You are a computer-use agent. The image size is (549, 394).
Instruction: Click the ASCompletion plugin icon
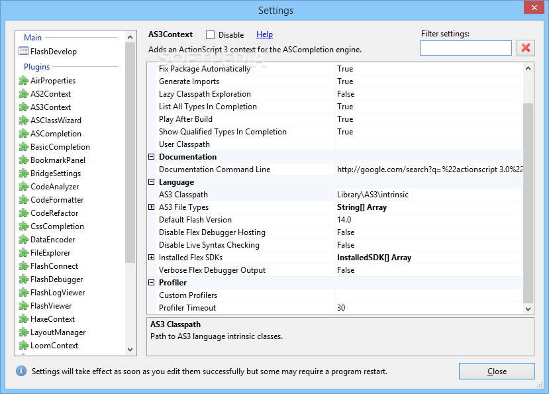pyautogui.click(x=23, y=134)
